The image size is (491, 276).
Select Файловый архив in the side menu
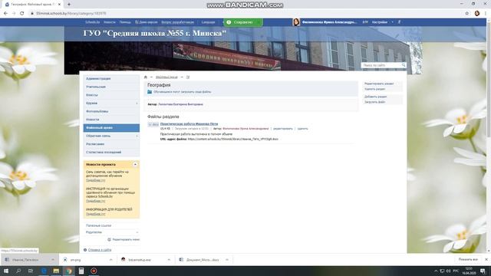coord(111,128)
